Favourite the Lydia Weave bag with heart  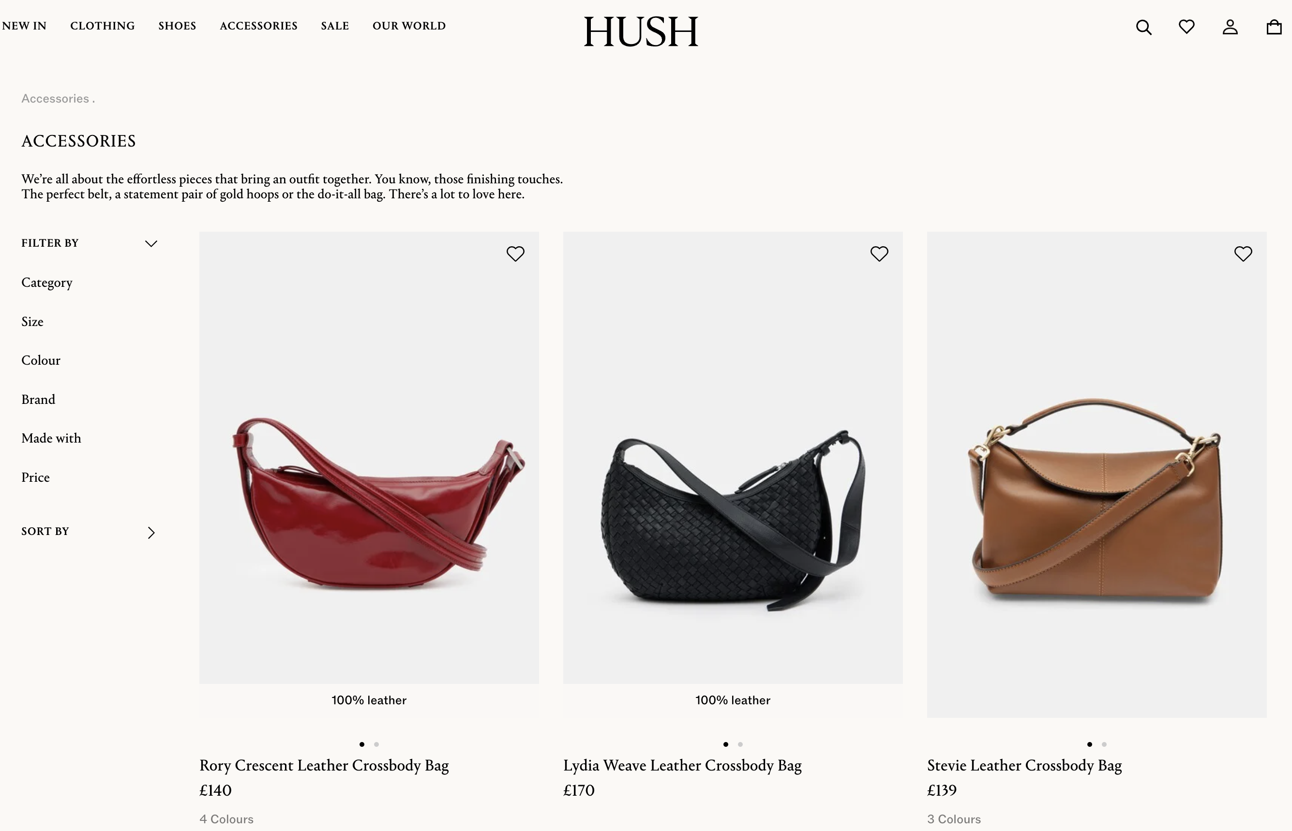pyautogui.click(x=879, y=253)
